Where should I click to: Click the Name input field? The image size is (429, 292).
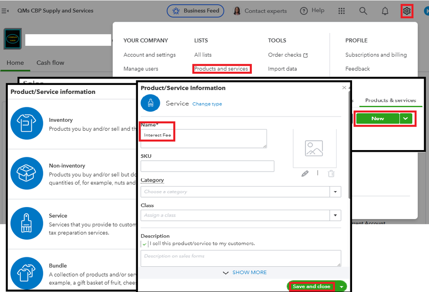[204, 138]
